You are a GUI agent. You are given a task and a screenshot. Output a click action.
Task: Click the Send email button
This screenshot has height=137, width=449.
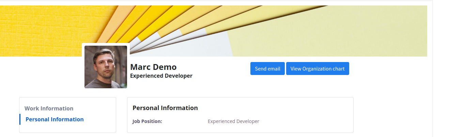pyautogui.click(x=267, y=68)
